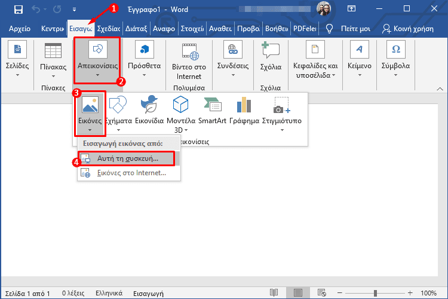Open the Σύμβολα dropdown

(x=395, y=59)
